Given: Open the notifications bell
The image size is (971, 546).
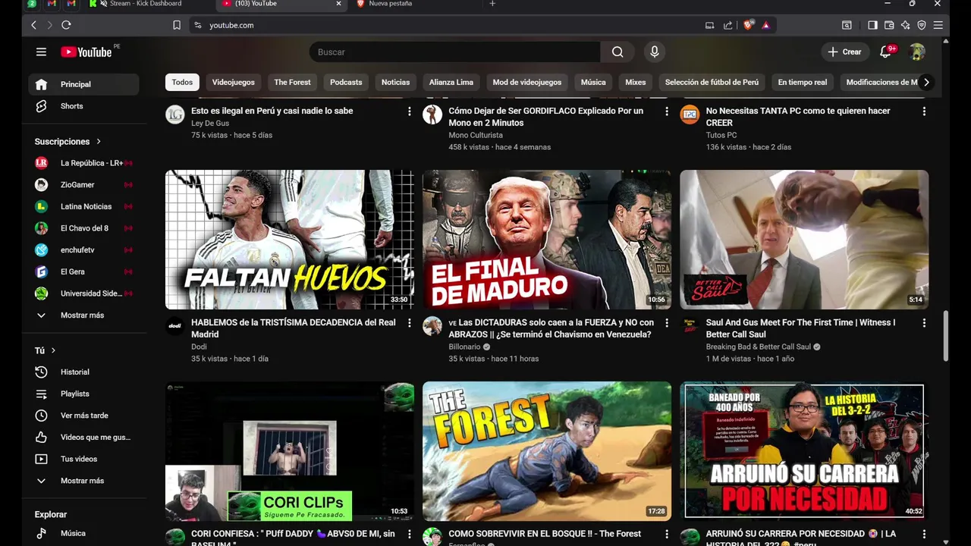Looking at the screenshot, I should pyautogui.click(x=886, y=52).
